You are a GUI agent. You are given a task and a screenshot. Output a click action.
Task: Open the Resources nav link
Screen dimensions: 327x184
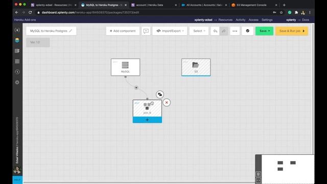(x=225, y=20)
